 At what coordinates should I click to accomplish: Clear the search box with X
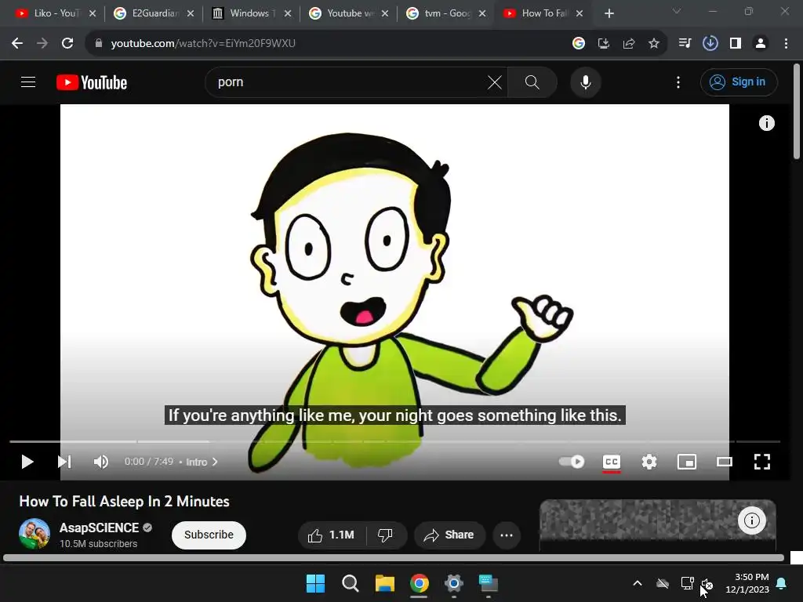point(495,82)
